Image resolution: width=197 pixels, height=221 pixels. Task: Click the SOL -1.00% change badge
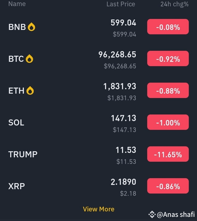coord(168,122)
